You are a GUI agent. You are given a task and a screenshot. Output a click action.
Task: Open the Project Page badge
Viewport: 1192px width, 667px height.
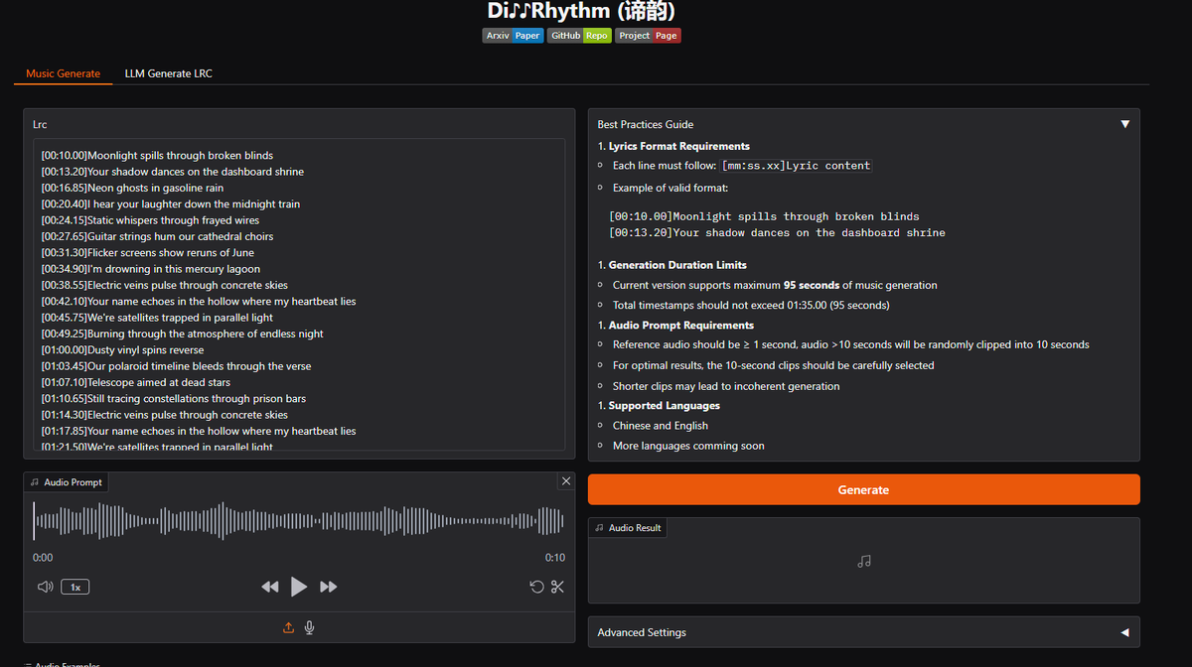pos(648,35)
